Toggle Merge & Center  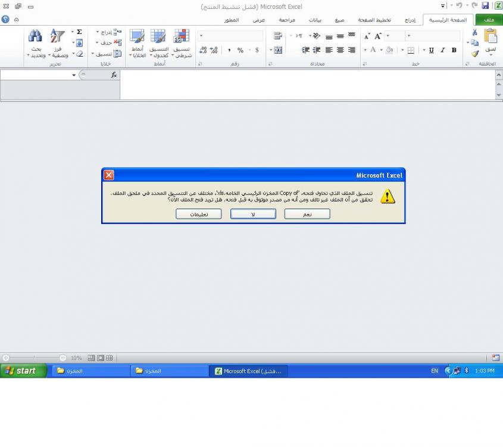(x=278, y=50)
